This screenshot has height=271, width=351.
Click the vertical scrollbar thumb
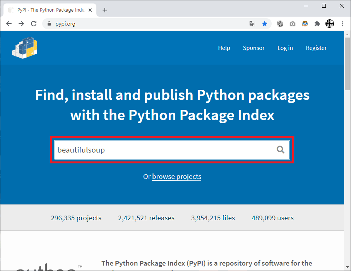tap(347, 63)
